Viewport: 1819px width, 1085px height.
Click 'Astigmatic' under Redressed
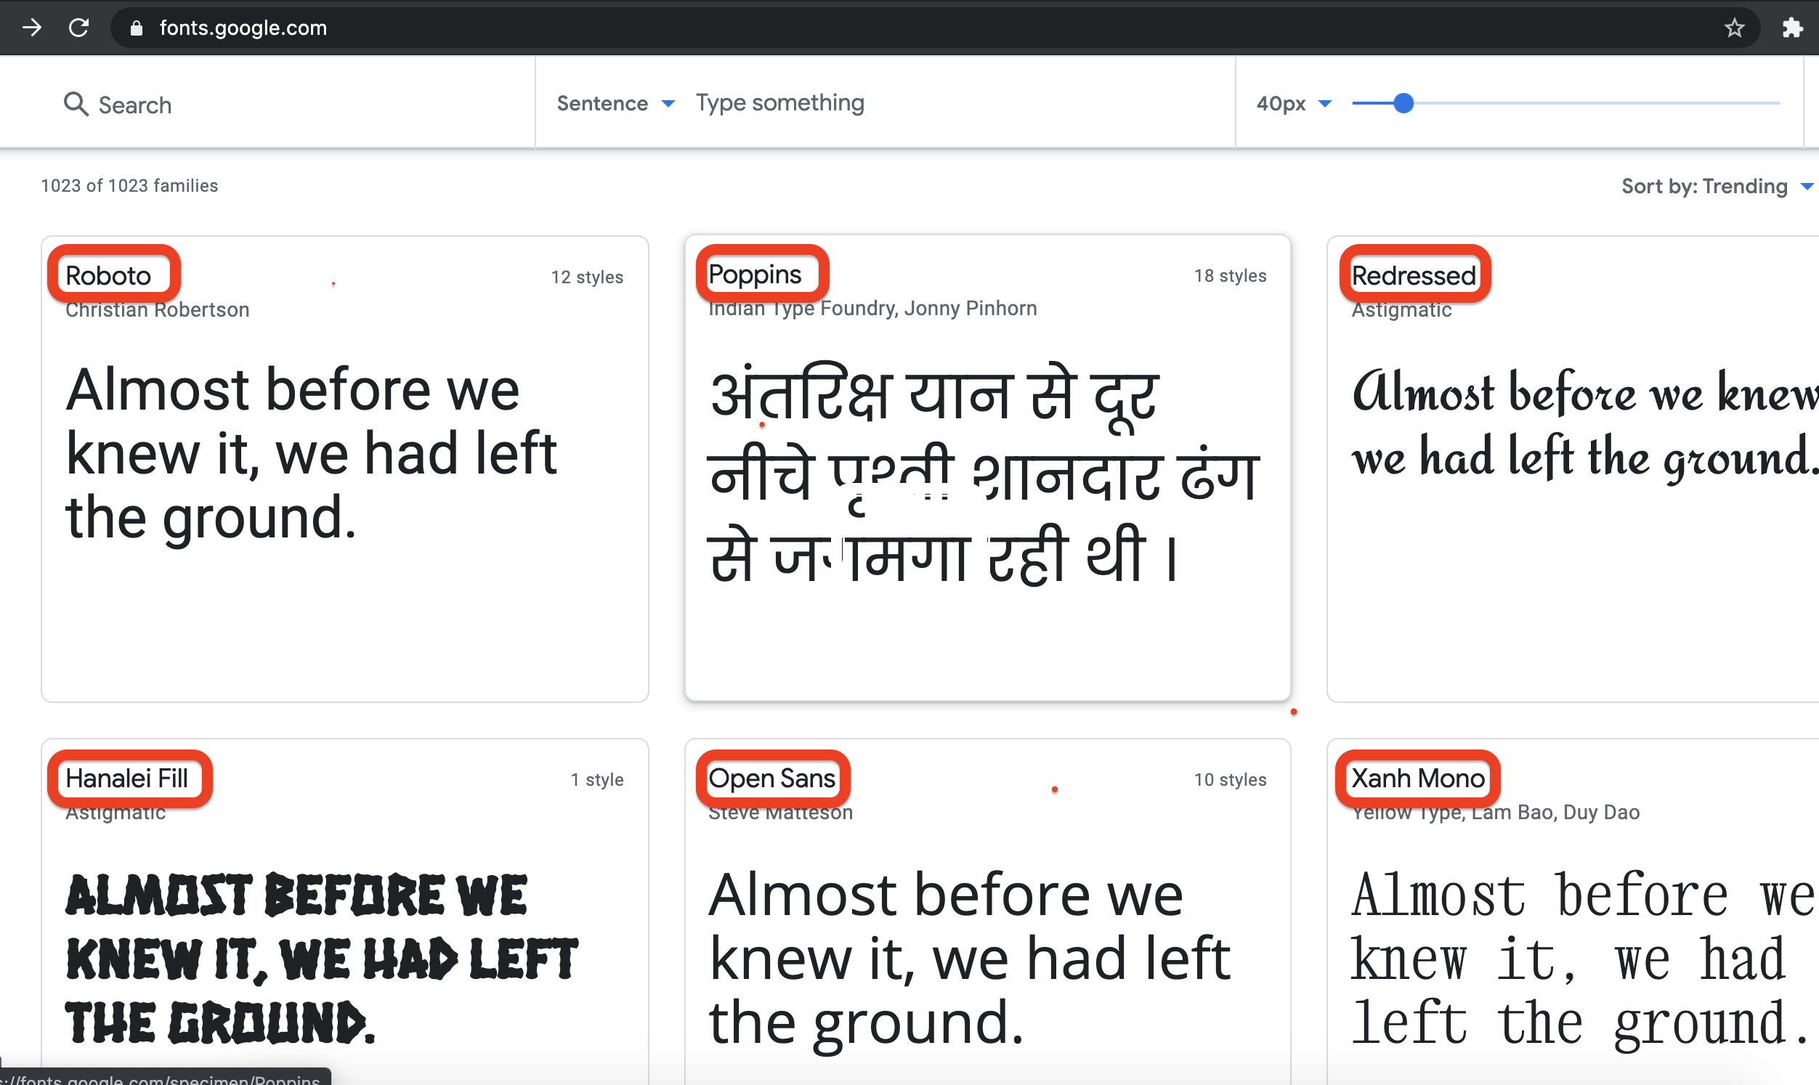[1401, 310]
